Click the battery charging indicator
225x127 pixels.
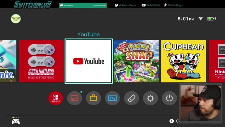[212, 19]
